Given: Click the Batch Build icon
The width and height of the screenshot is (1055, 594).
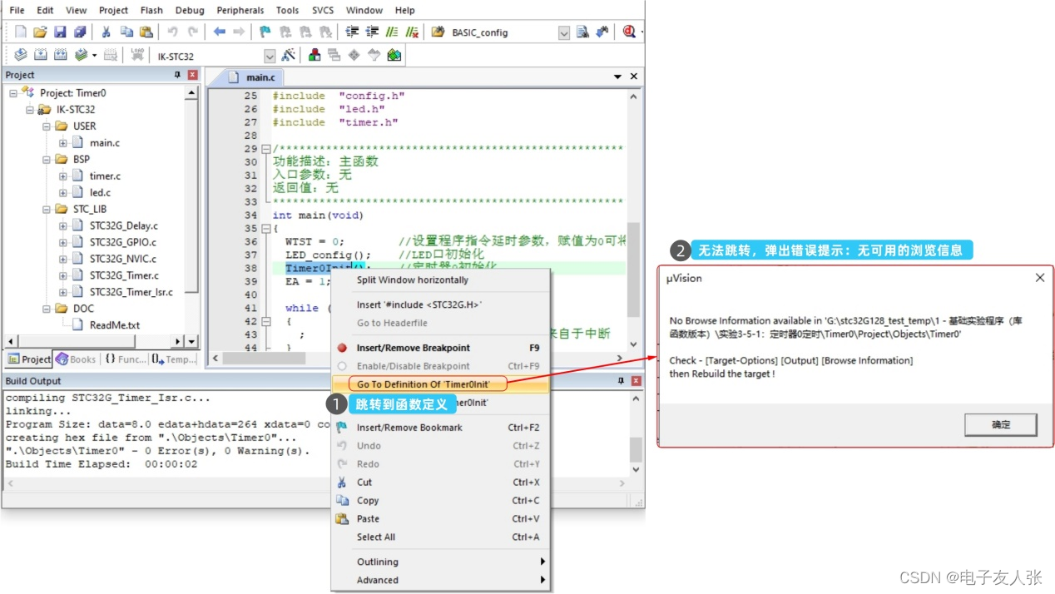Looking at the screenshot, I should (81, 55).
